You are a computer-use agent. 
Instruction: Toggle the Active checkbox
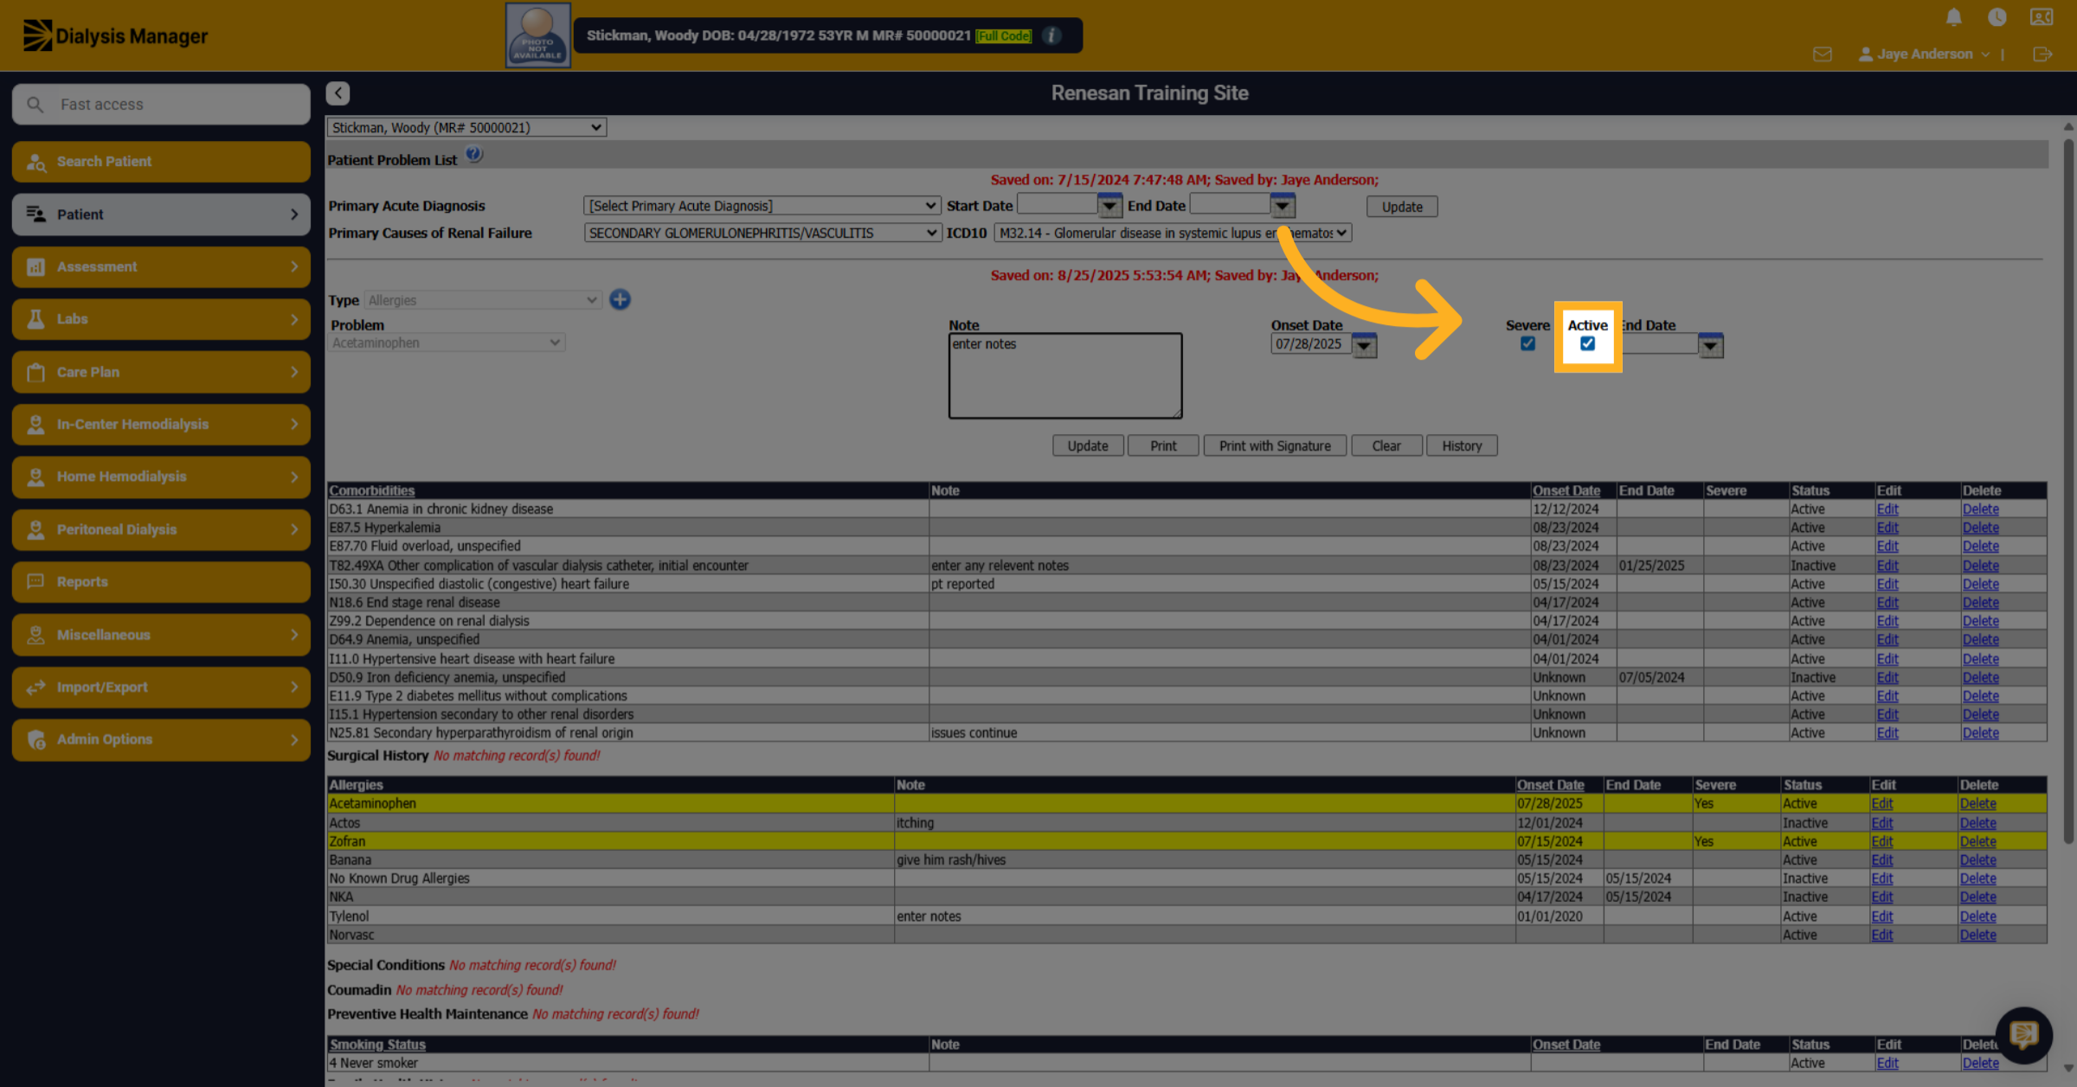(1587, 343)
